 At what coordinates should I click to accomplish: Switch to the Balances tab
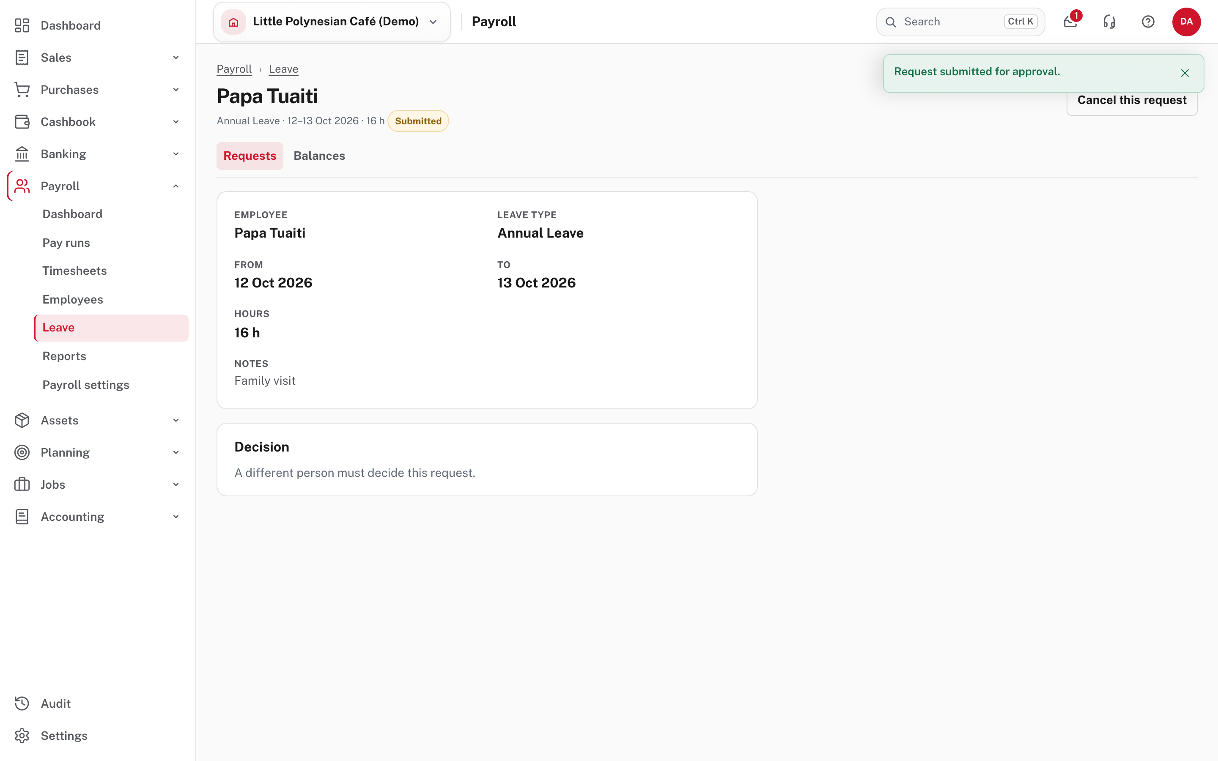click(319, 156)
